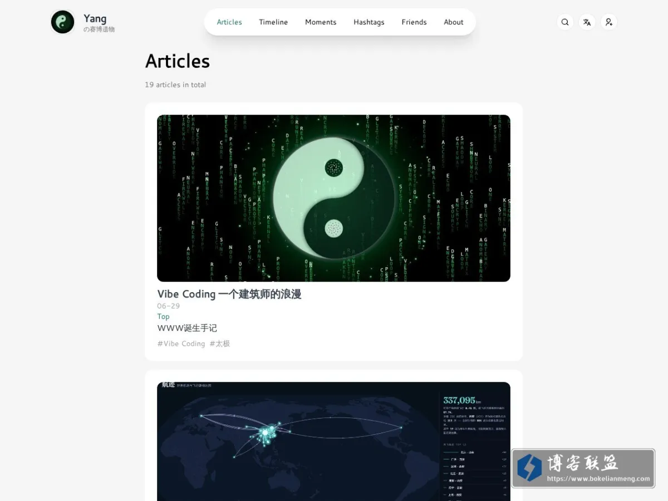Viewport: 668px width, 501px height.
Task: Click the 06-29 article date
Action: 169,306
